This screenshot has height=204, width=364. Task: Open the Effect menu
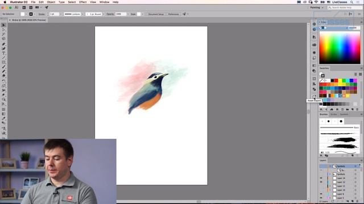(82, 2)
